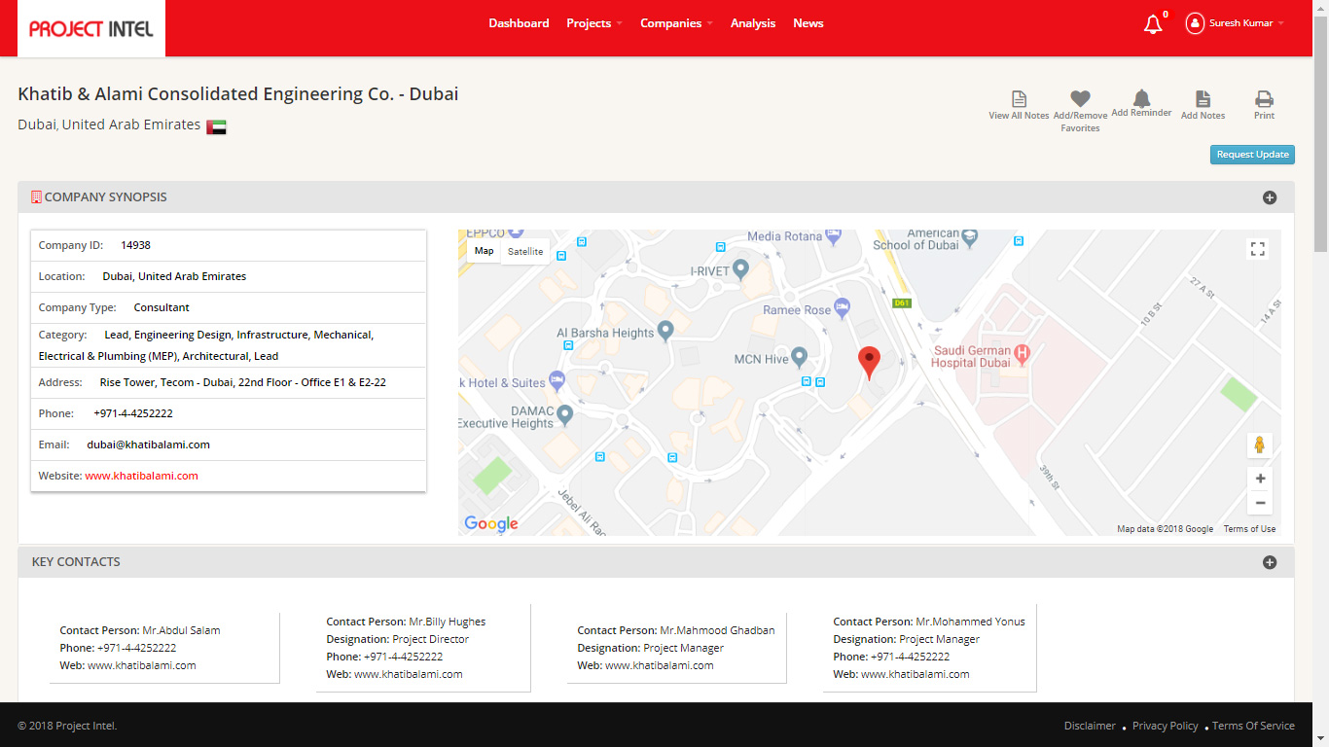This screenshot has height=747, width=1329.
Task: Click the Ramee Rose hotel marker
Action: tap(840, 310)
